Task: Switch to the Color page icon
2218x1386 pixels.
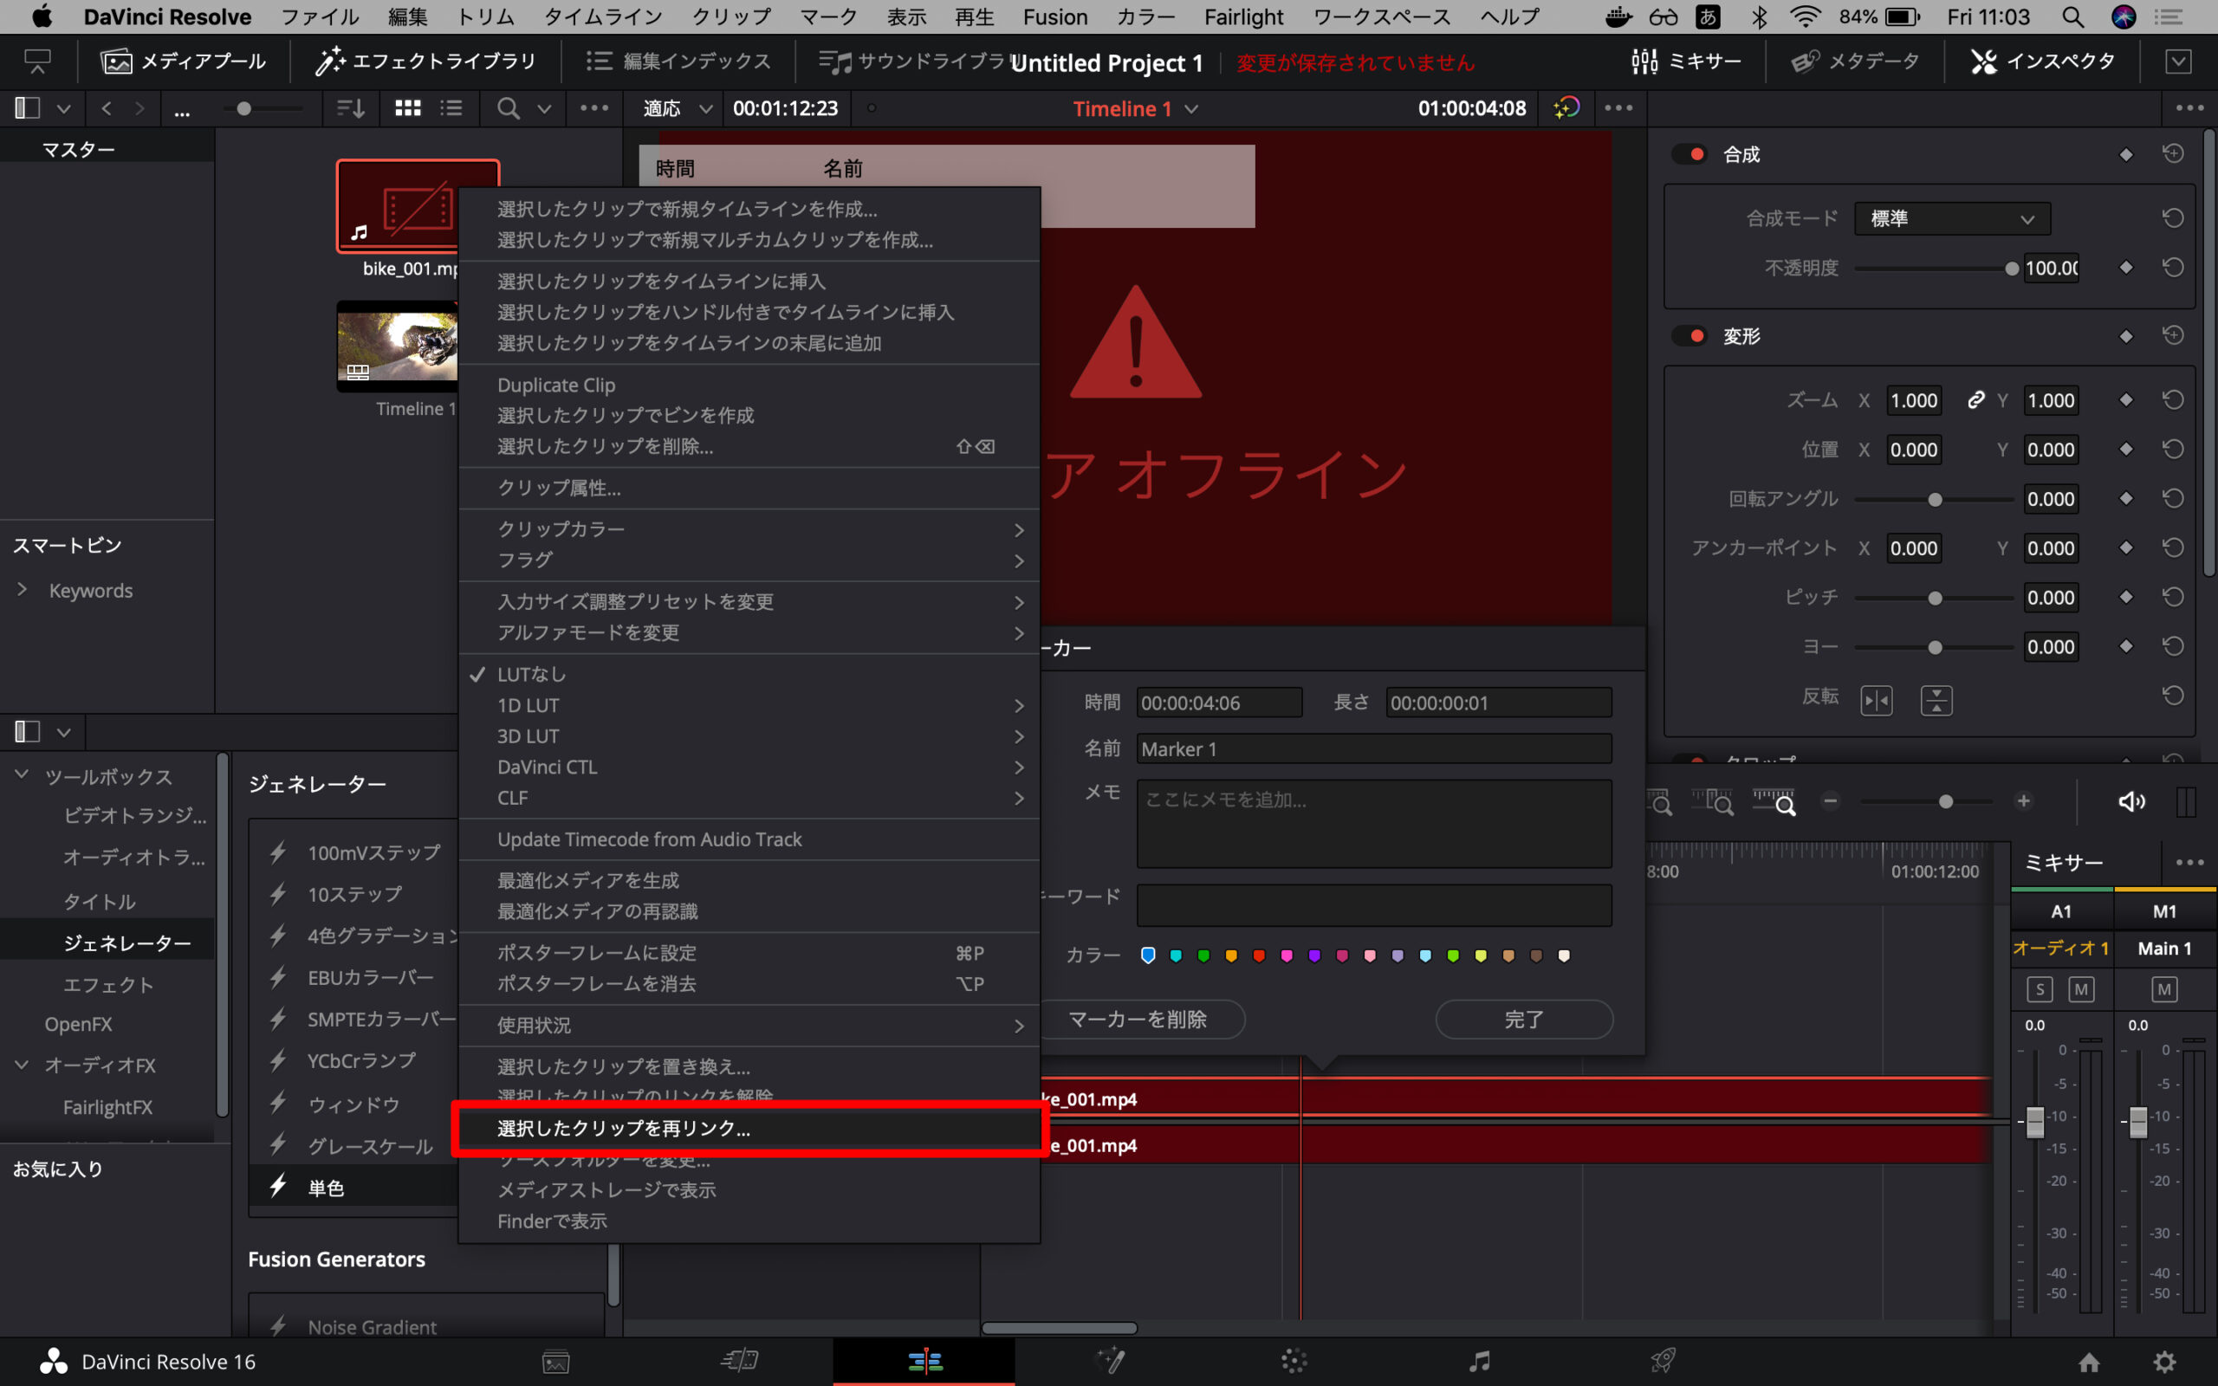Action: [x=1294, y=1360]
